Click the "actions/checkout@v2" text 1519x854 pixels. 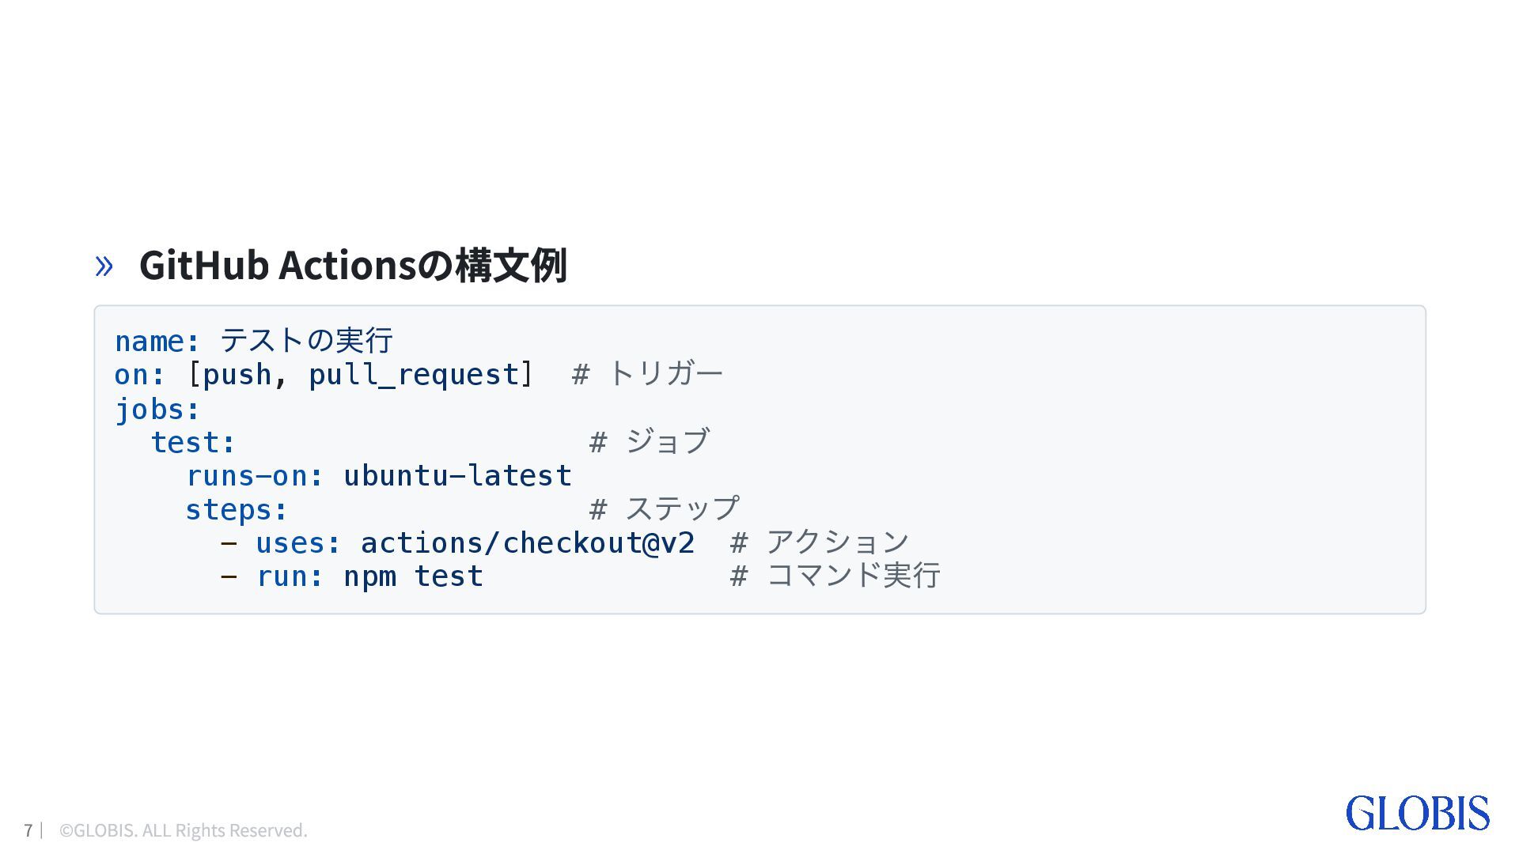click(528, 543)
